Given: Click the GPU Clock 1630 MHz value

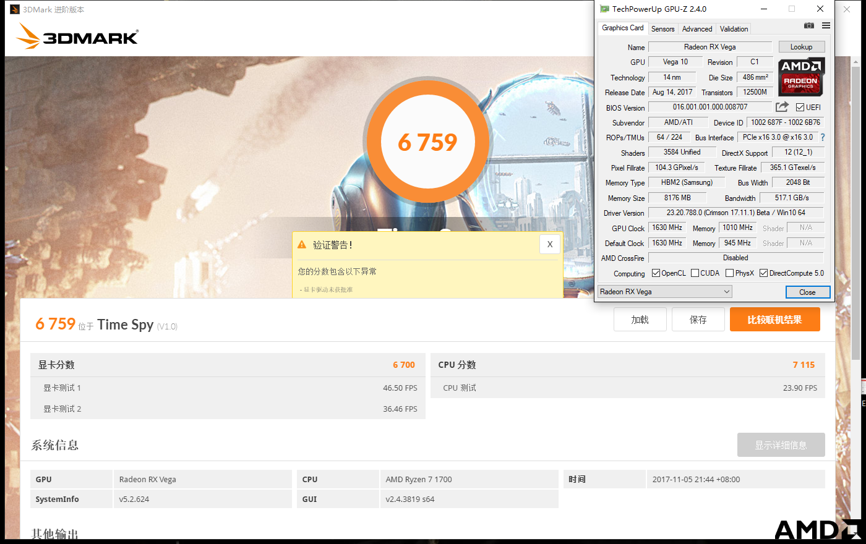Looking at the screenshot, I should (667, 227).
